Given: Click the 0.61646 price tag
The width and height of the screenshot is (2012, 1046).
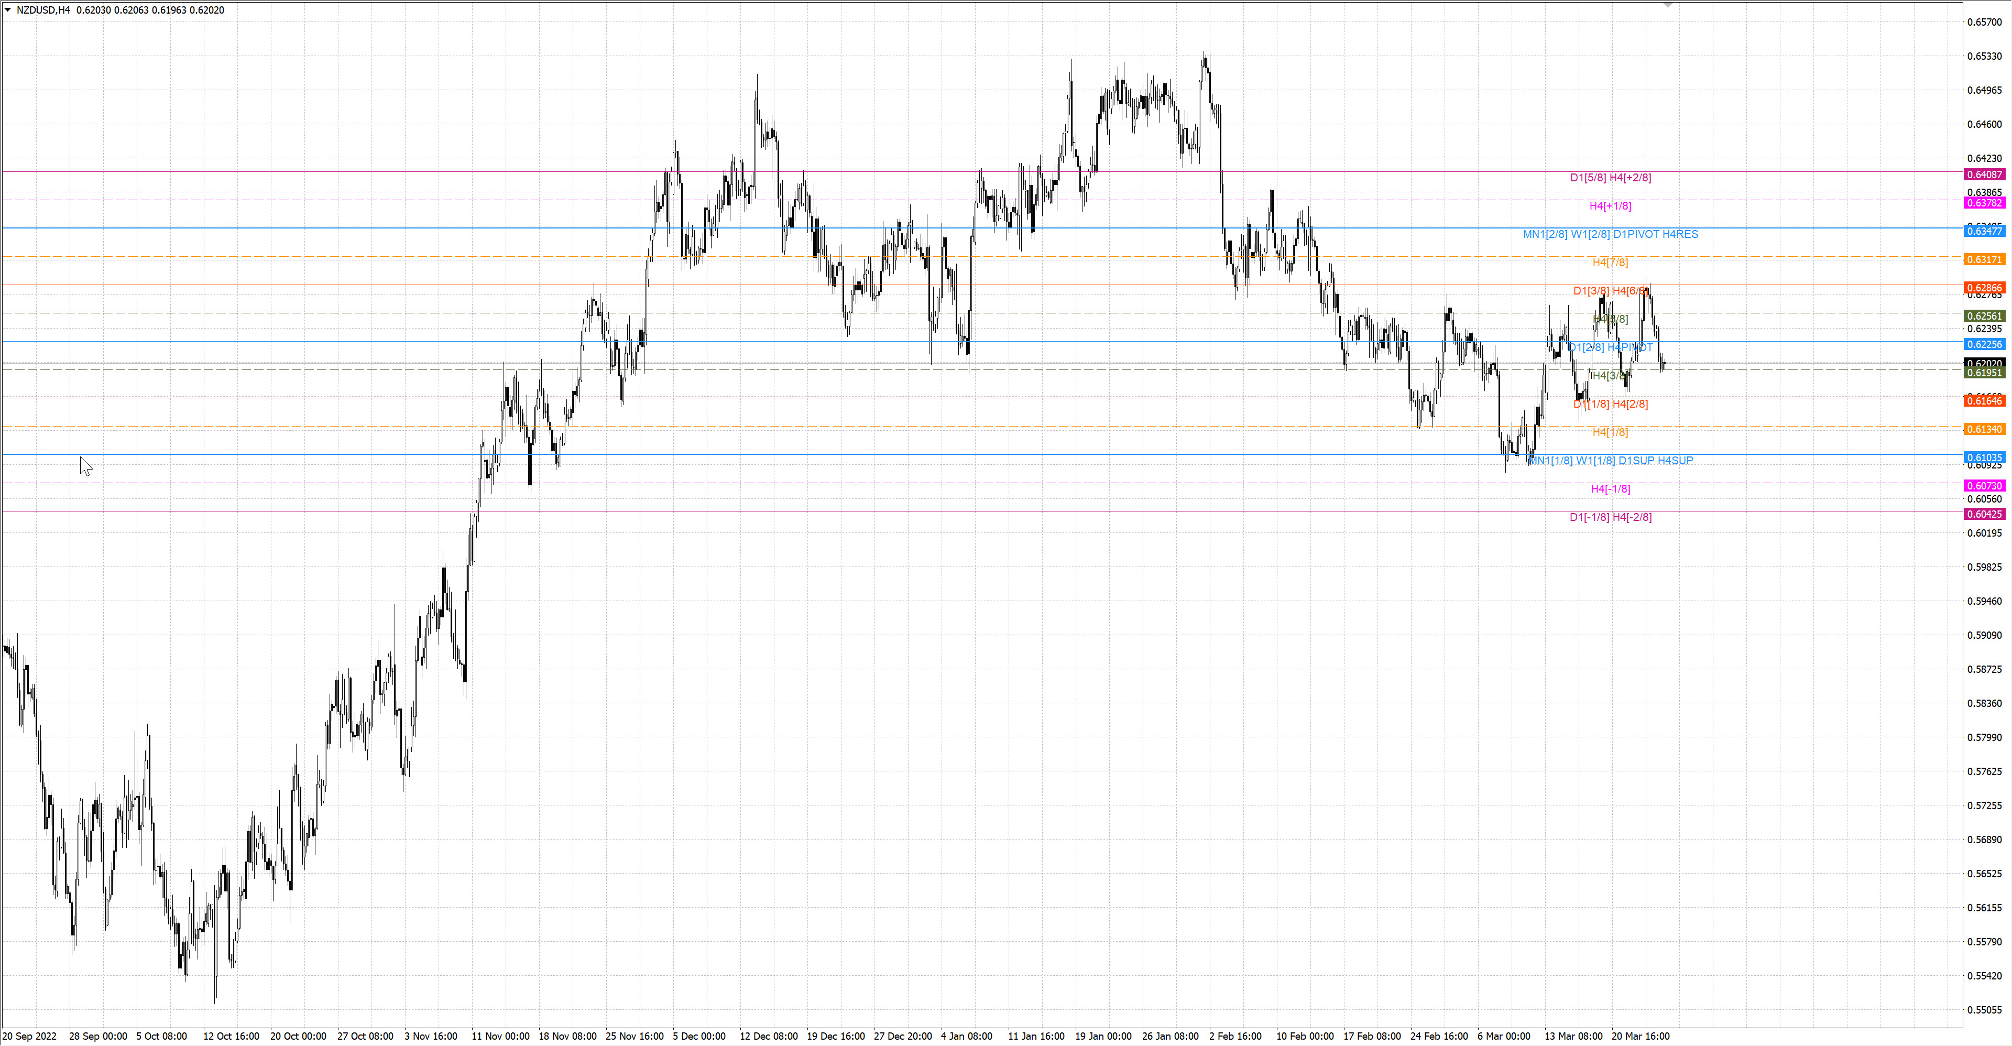Looking at the screenshot, I should click(1985, 401).
